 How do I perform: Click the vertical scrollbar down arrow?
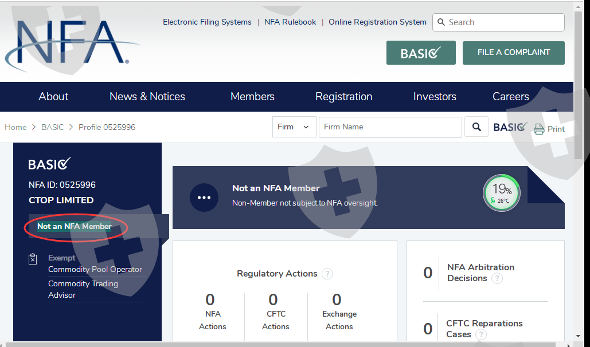(x=579, y=336)
